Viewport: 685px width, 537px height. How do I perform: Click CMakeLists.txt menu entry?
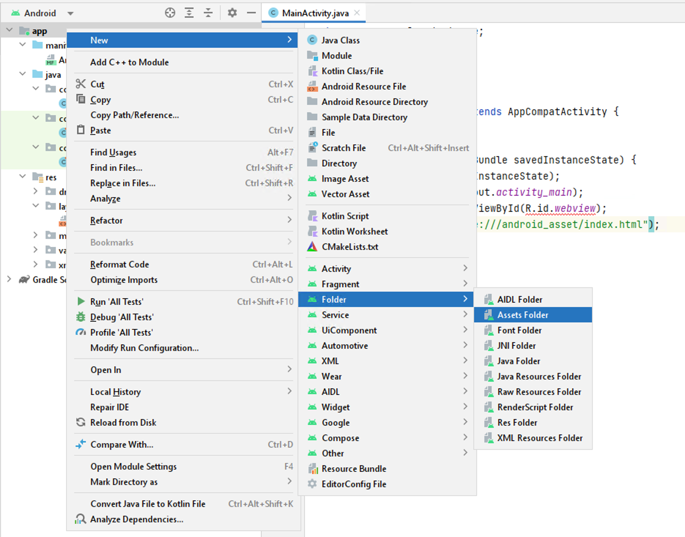point(349,247)
